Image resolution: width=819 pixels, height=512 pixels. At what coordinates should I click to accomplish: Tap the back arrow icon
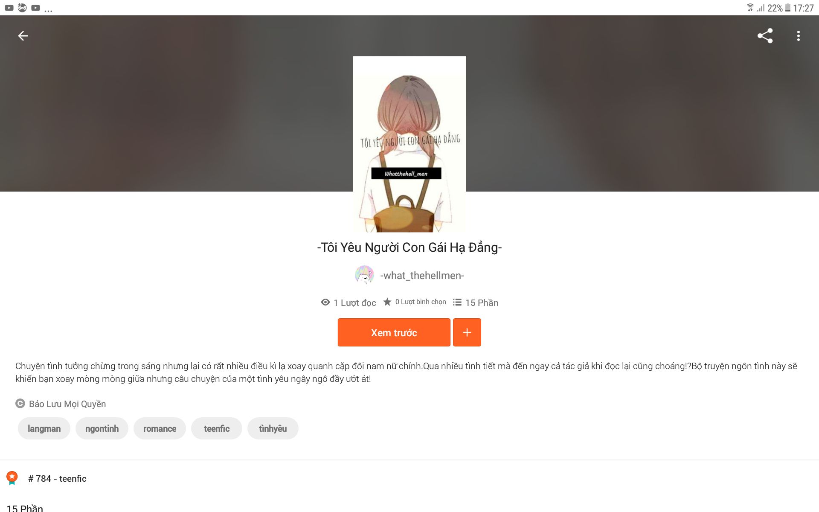[23, 36]
